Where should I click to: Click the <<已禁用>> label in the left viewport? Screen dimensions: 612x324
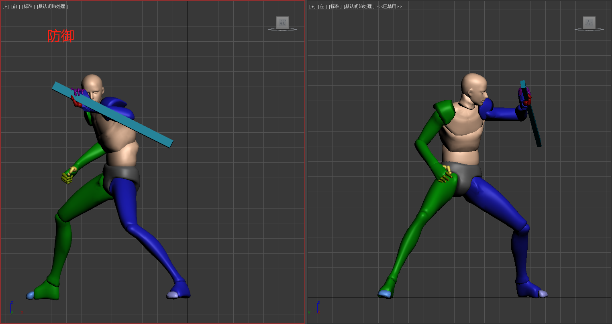[x=390, y=6]
